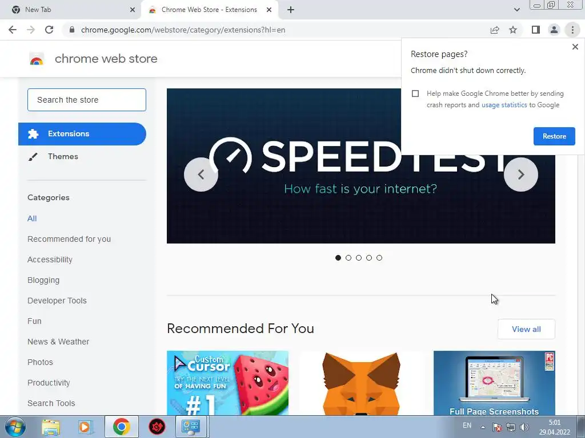Click View all for Recommended For You
The image size is (585, 438).
[x=526, y=329]
